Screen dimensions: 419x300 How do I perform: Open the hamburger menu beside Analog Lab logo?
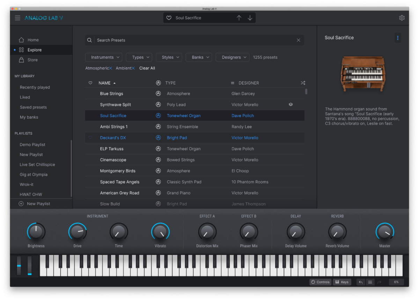click(x=17, y=18)
